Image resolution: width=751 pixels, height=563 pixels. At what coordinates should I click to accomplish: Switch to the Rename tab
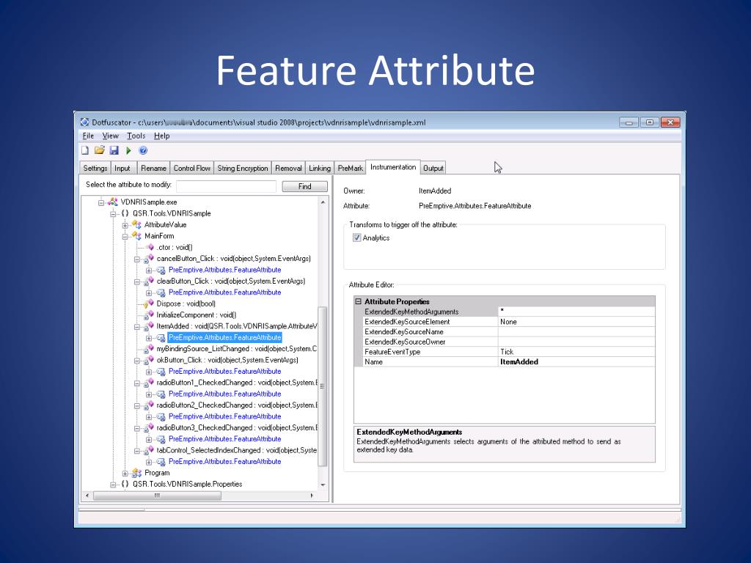point(153,168)
